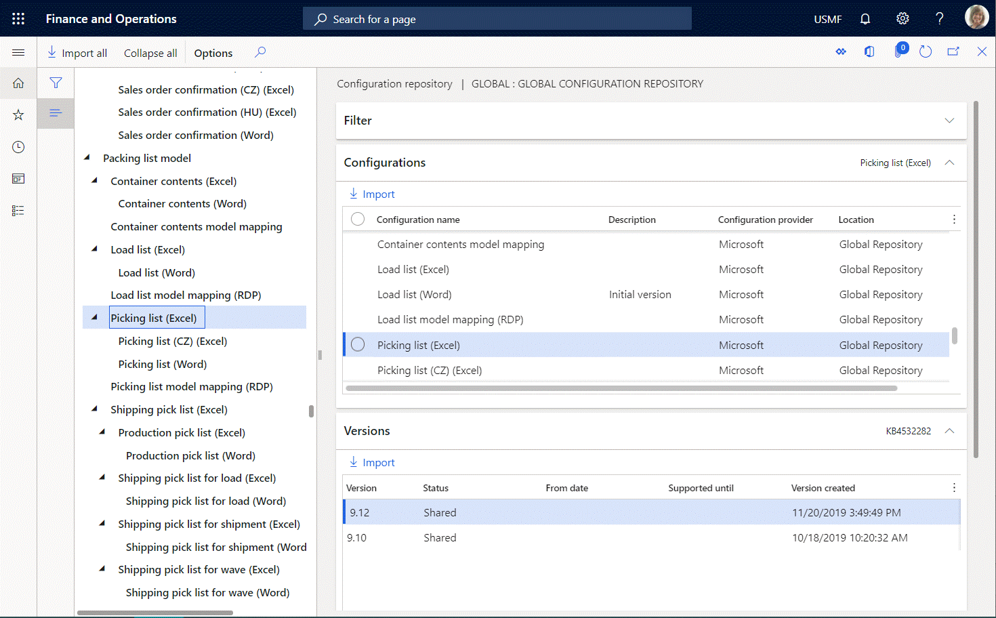996x618 pixels.
Task: Click Collapse all button
Action: [x=150, y=53]
